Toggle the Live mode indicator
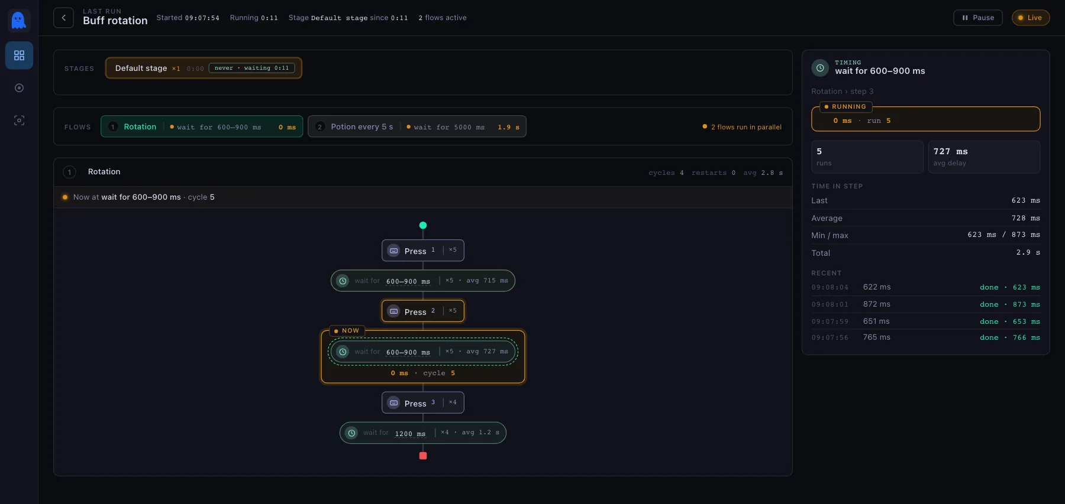This screenshot has width=1065, height=504. click(1031, 18)
